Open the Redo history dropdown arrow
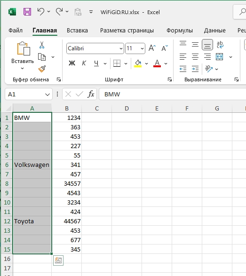Screen dimensions: 246x276 click(67, 12)
